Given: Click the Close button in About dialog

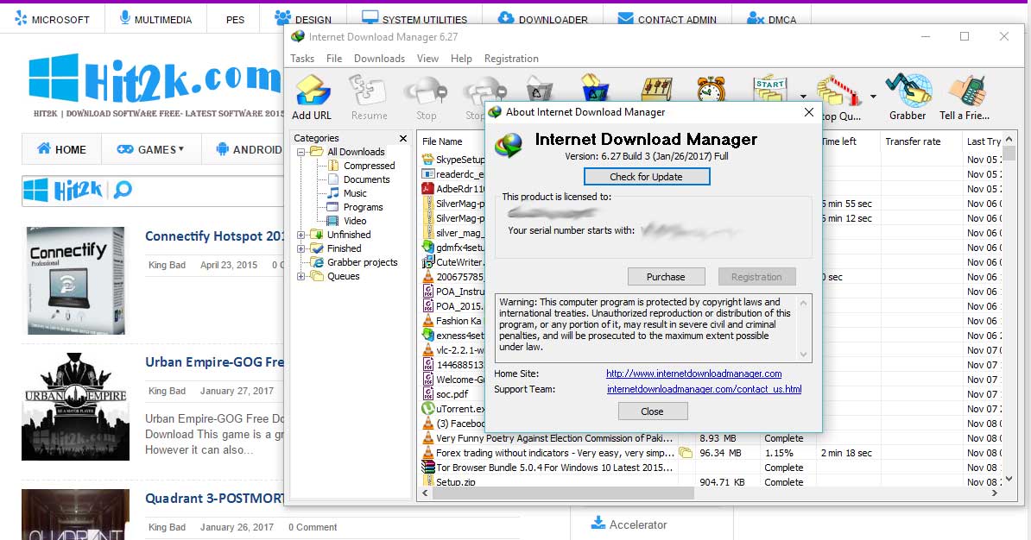Looking at the screenshot, I should [x=652, y=411].
